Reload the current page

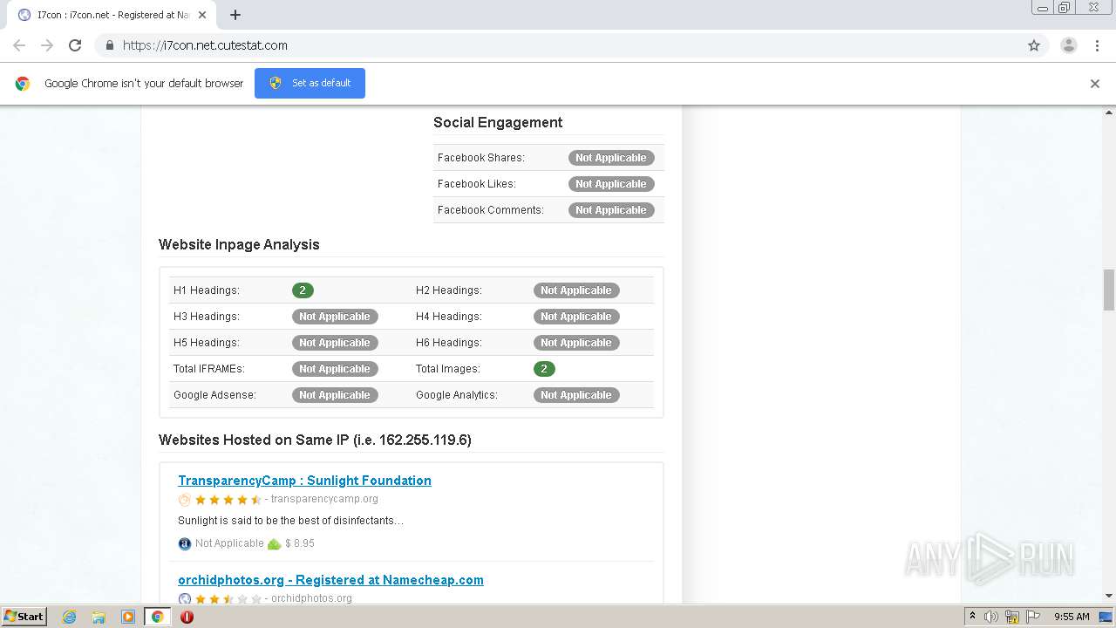pyautogui.click(x=75, y=45)
